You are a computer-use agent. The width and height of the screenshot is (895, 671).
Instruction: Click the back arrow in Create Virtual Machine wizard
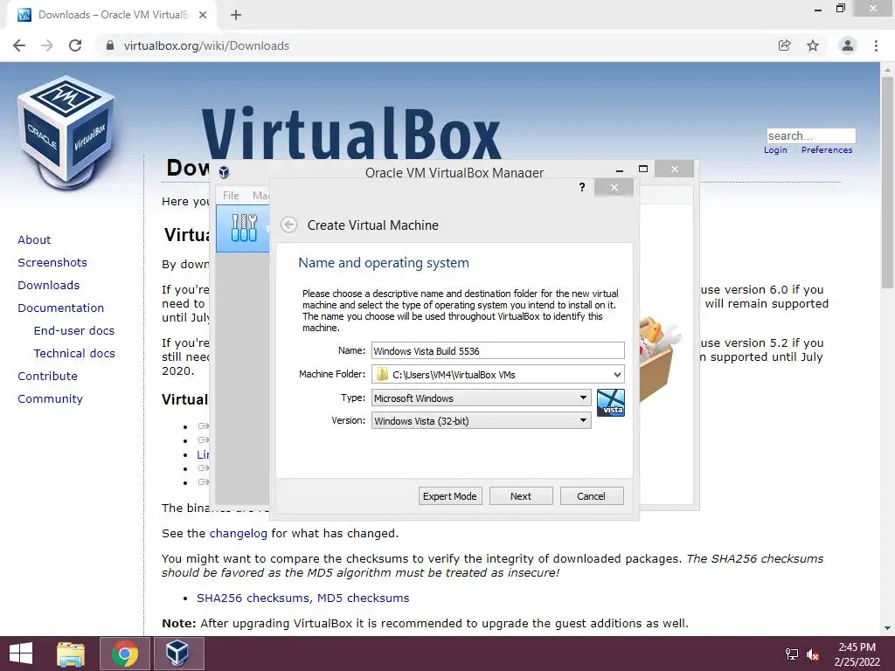[288, 225]
